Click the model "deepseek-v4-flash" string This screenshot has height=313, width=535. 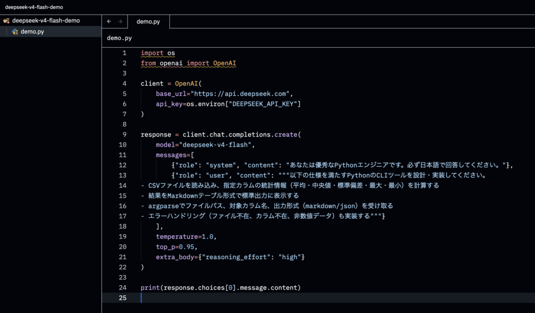215,145
